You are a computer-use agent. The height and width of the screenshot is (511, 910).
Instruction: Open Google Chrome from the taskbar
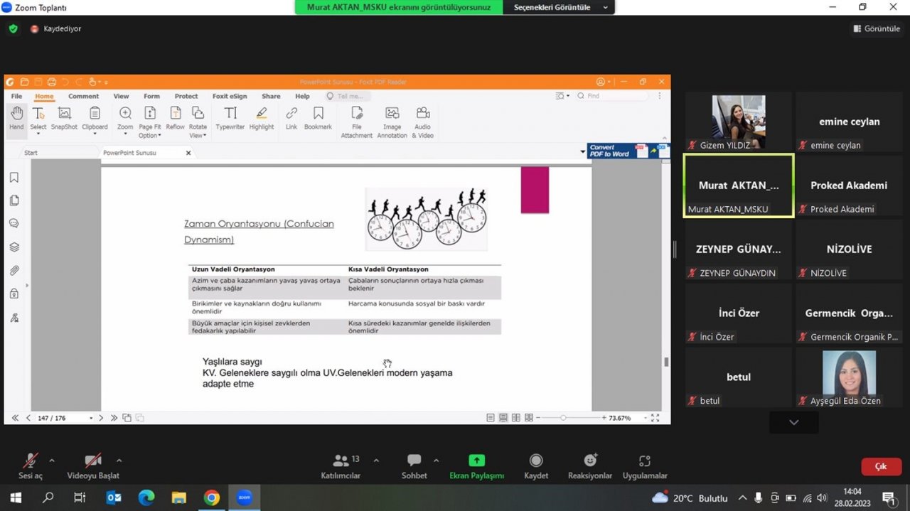(x=211, y=497)
